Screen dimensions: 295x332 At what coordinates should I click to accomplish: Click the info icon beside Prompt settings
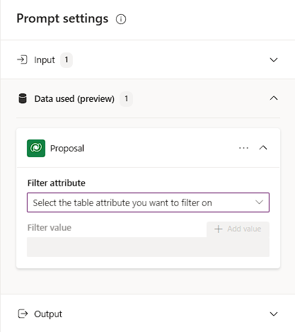(121, 19)
